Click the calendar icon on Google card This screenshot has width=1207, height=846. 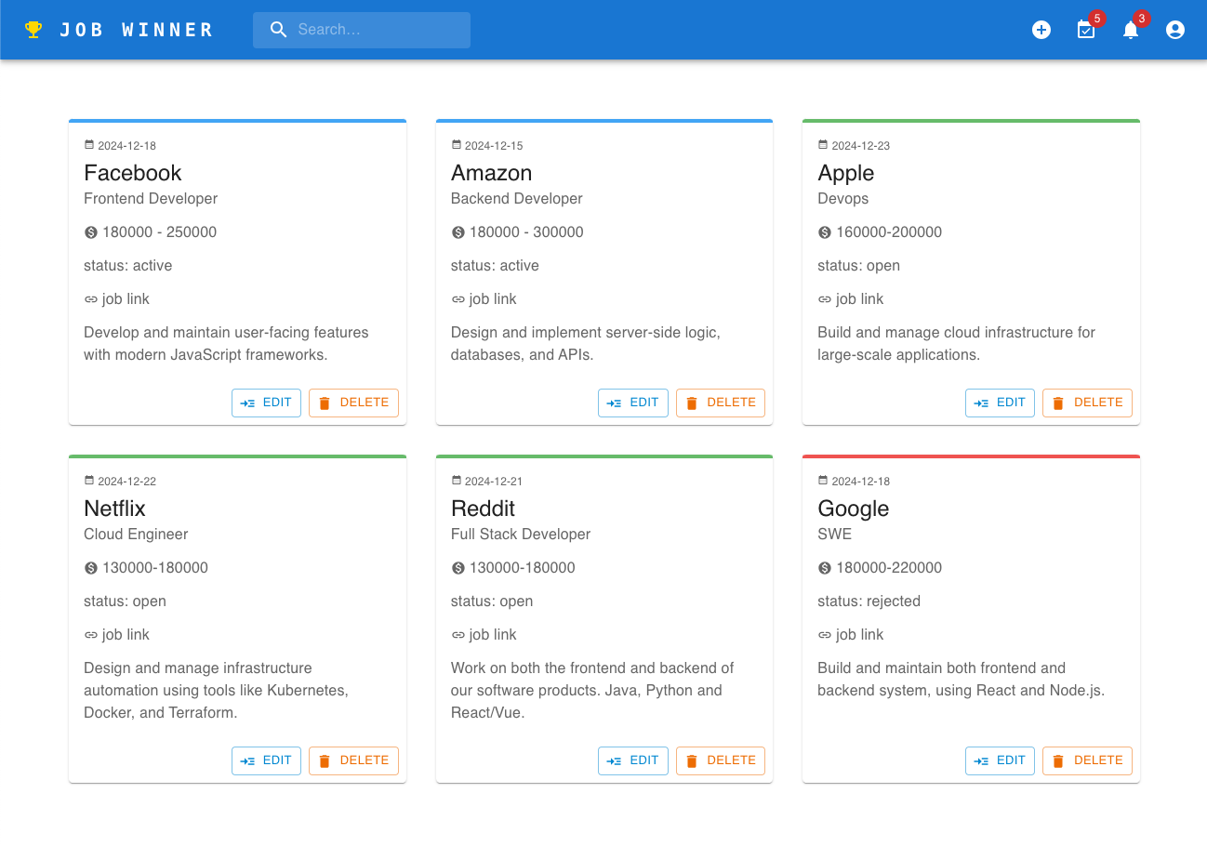tap(823, 481)
